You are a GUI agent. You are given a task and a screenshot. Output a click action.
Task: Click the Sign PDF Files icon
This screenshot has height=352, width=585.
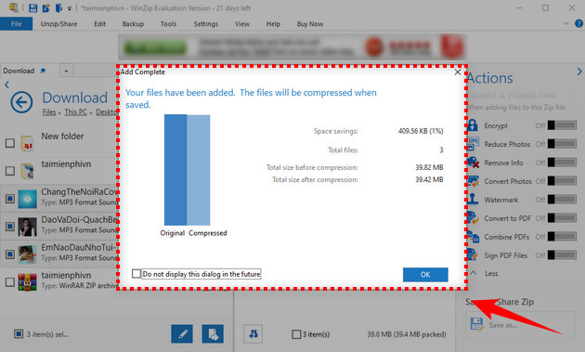[x=473, y=254]
